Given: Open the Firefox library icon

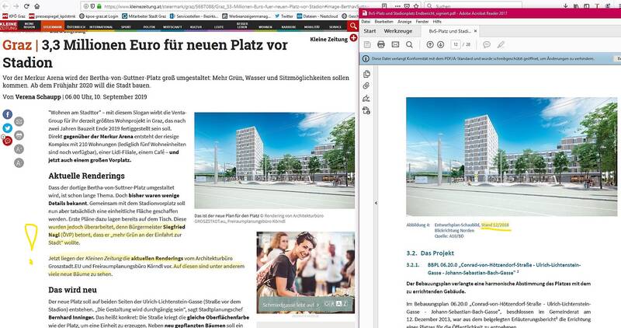Looking at the screenshot, I should 576,6.
